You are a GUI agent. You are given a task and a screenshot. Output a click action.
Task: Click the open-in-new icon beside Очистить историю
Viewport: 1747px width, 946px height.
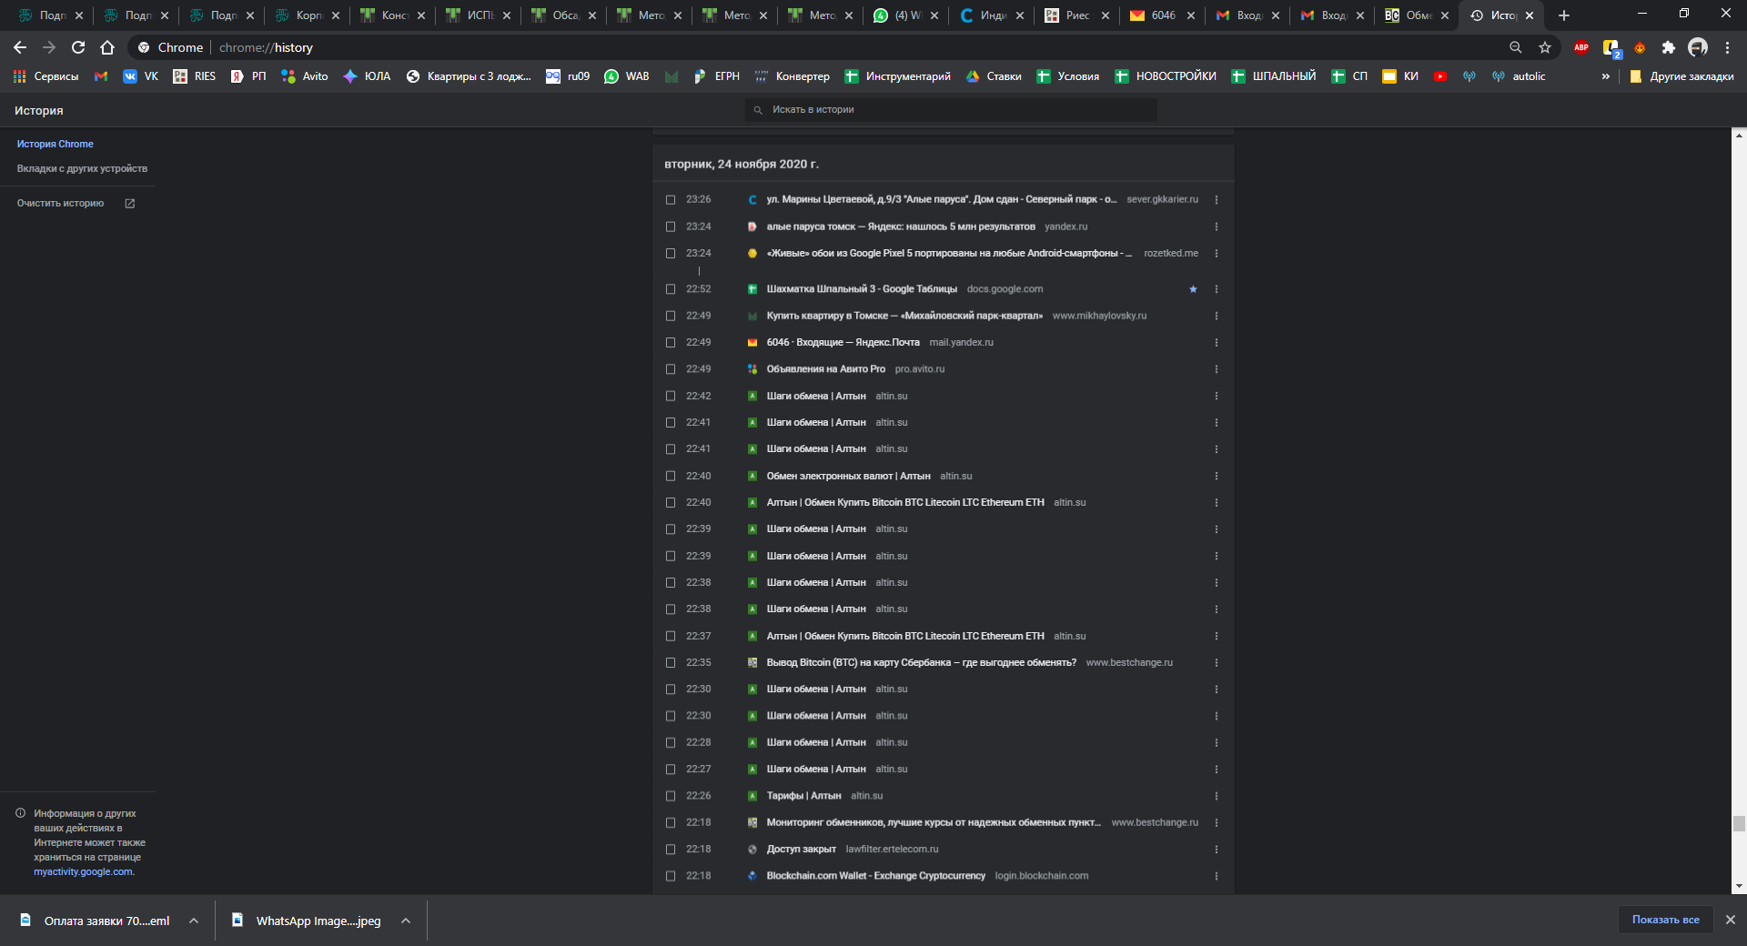pyautogui.click(x=130, y=204)
